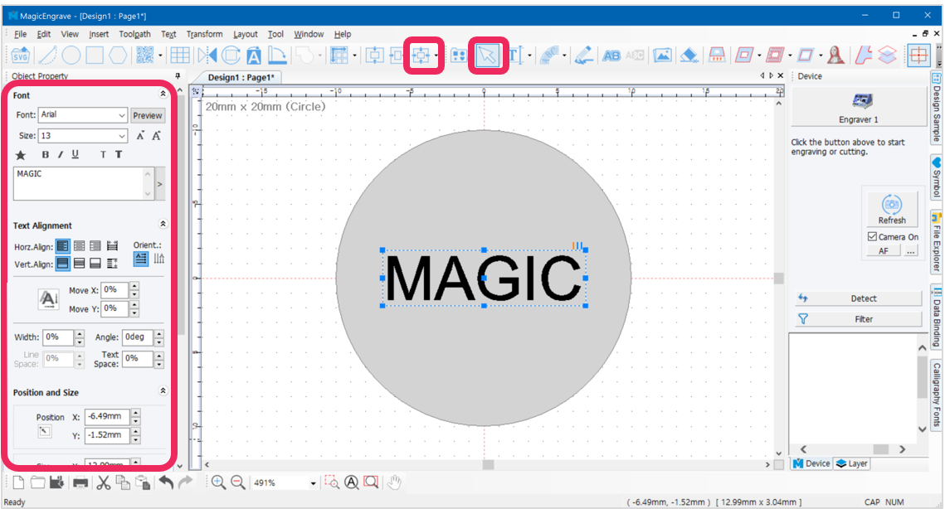Viewport: 945px width, 509px height.
Task: Select the eraser tool
Action: coord(689,56)
